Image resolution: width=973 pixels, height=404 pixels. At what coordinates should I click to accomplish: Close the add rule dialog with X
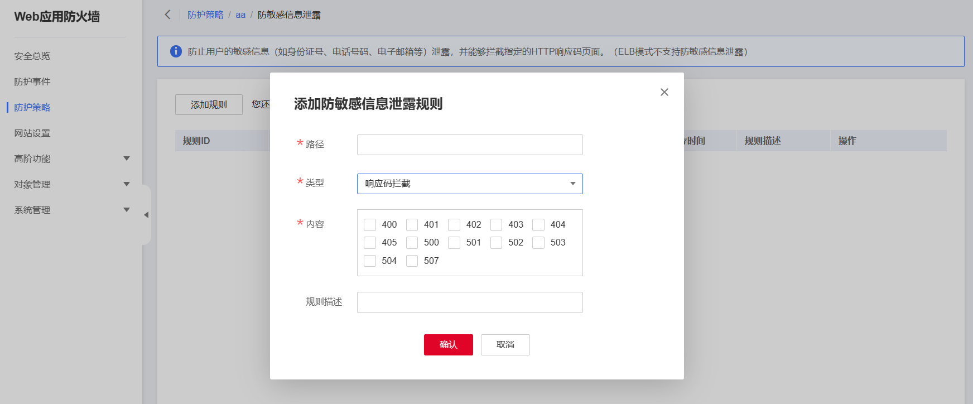pos(664,92)
